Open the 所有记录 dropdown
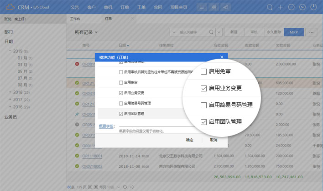 point(86,32)
